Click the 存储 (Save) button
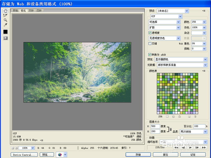Screen dimensions: 211x158 point(138,155)
